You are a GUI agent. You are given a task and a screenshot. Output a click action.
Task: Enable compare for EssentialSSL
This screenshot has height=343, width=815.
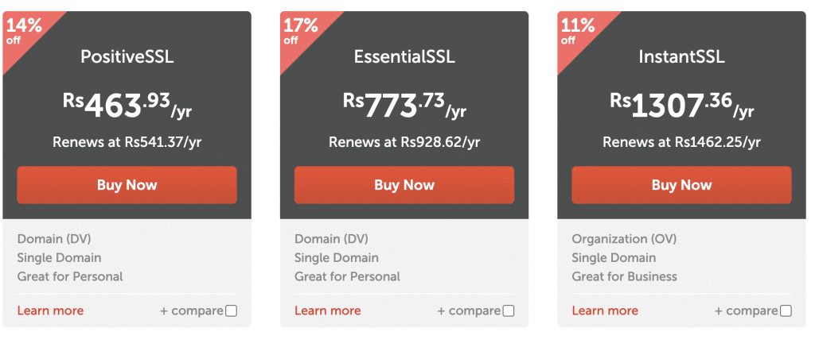(x=508, y=311)
